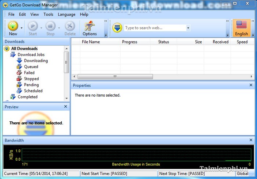Click the GetGo title bar app icon
The width and height of the screenshot is (257, 179).
(x=6, y=5)
